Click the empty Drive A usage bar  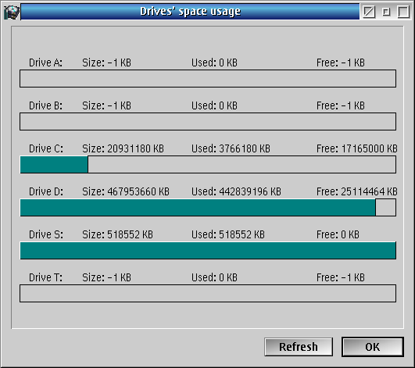[x=208, y=79]
